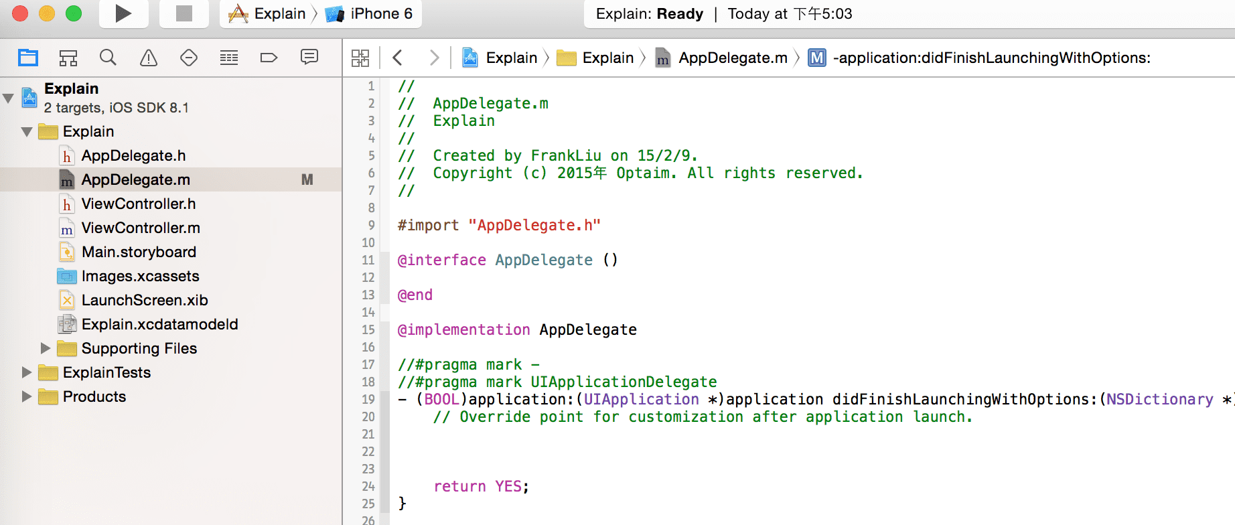Expand the ExplainTests folder
The image size is (1235, 525).
27,372
